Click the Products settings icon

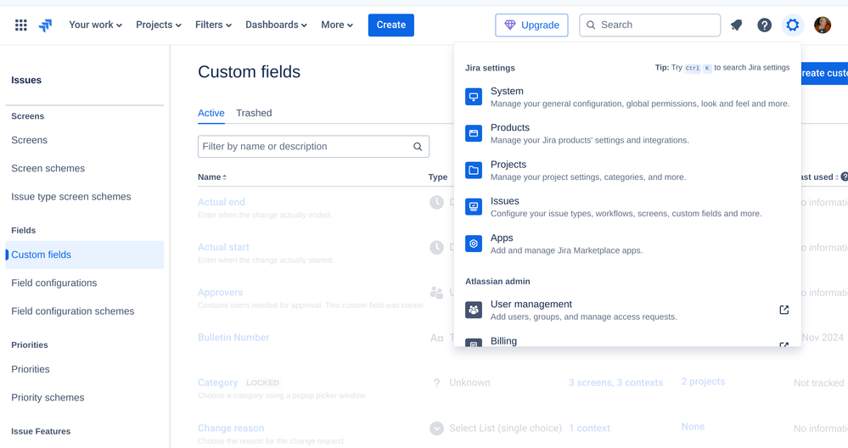[x=473, y=133]
